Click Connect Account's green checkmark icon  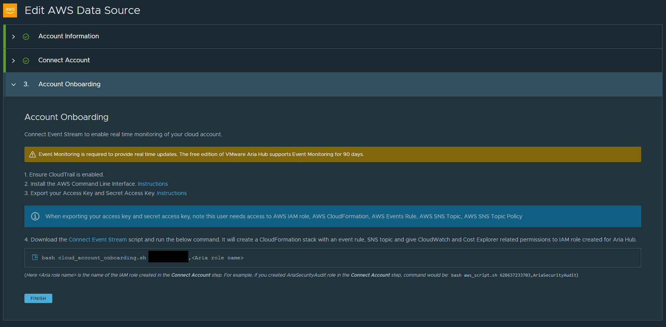26,61
